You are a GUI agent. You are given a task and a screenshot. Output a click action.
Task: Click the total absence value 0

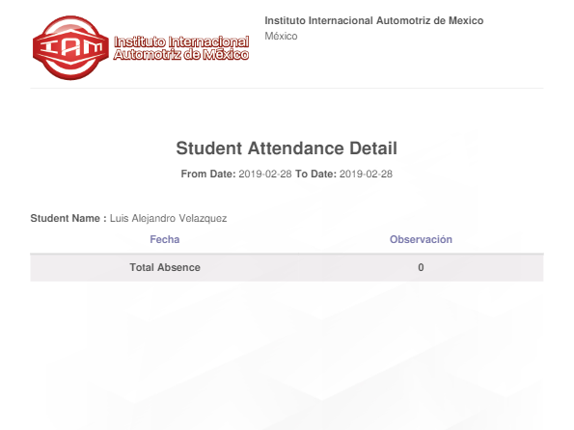(x=421, y=267)
